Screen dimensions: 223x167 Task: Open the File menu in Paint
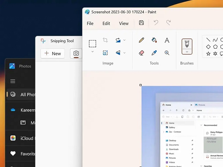pyautogui.click(x=90, y=23)
